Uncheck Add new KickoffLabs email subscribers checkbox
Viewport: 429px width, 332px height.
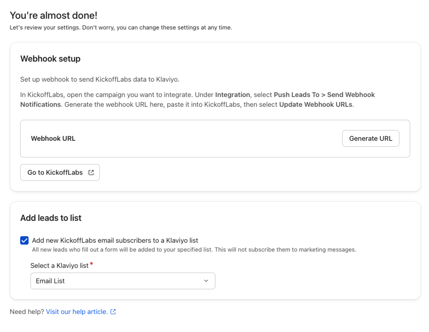coord(24,240)
